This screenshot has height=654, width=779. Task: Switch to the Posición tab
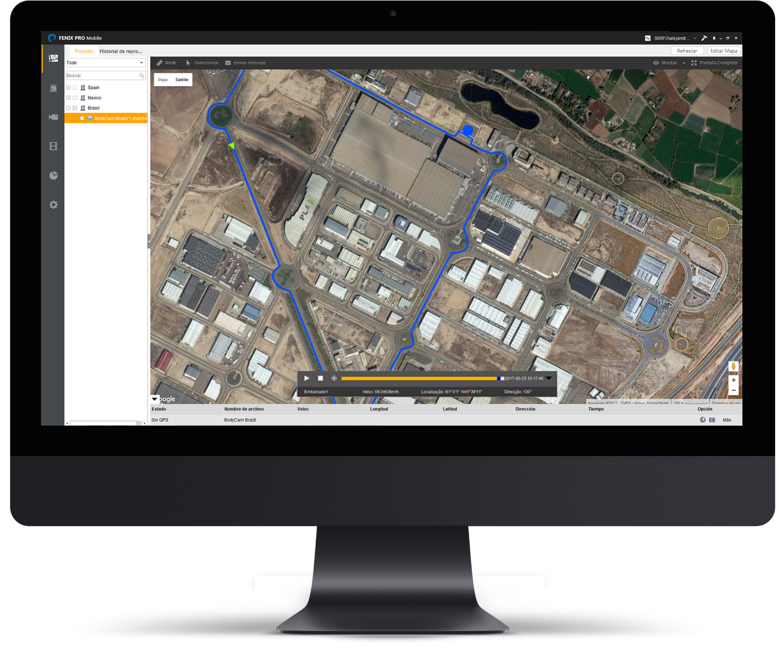pyautogui.click(x=84, y=51)
